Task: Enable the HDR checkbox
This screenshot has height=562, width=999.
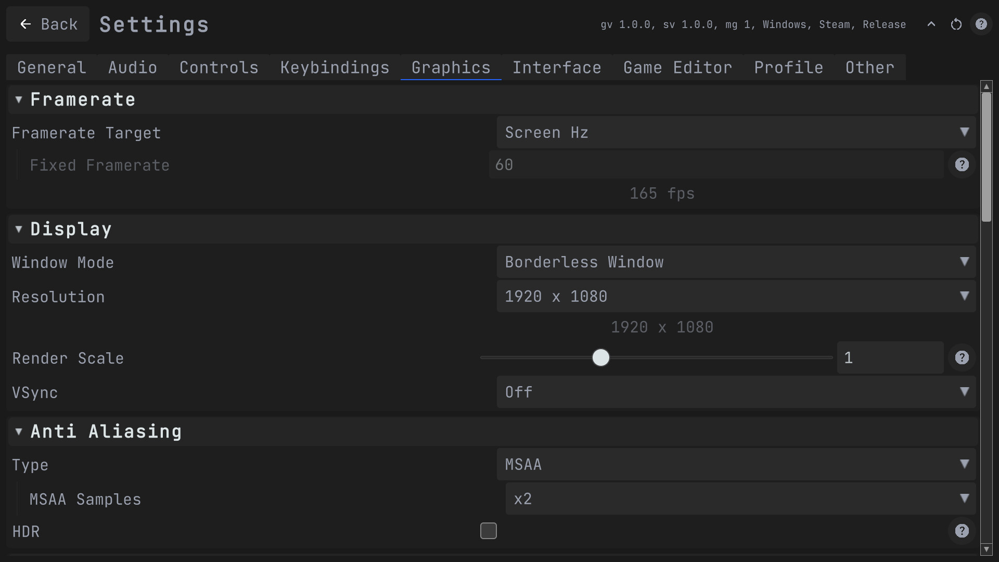Action: click(488, 531)
